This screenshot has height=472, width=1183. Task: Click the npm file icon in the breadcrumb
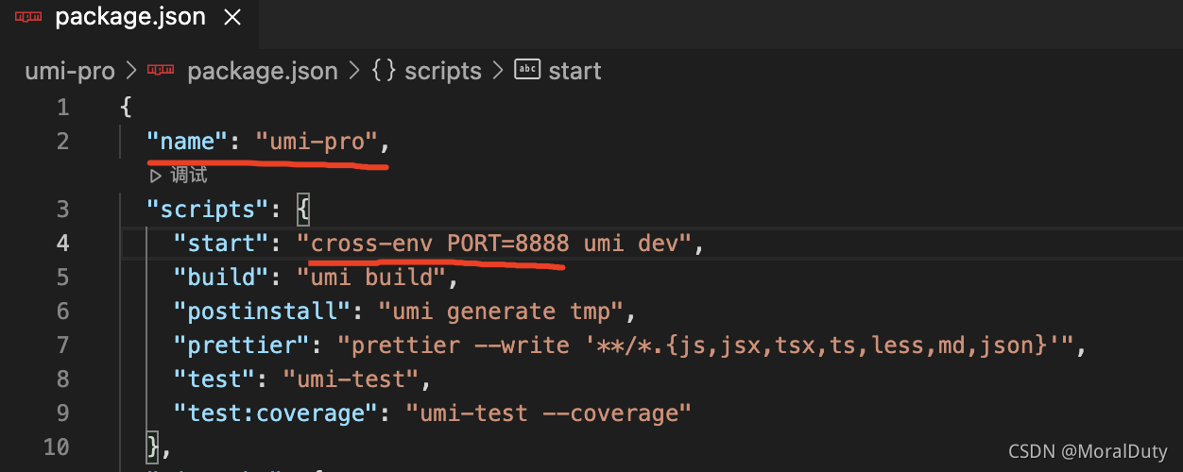pos(161,71)
